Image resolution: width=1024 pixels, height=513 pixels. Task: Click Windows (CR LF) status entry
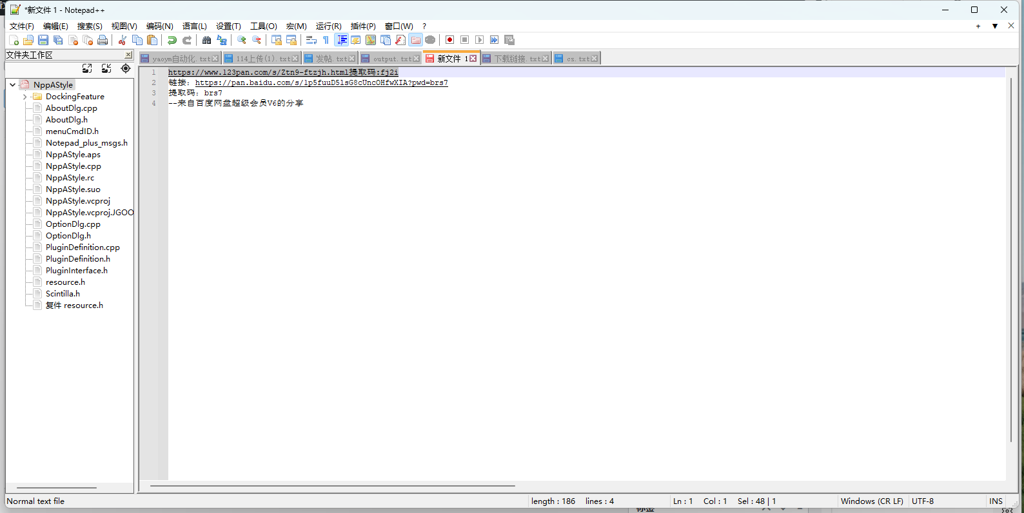pos(872,501)
